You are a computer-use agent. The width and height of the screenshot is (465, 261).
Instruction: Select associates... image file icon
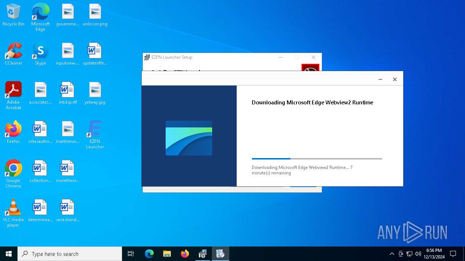[x=40, y=94]
